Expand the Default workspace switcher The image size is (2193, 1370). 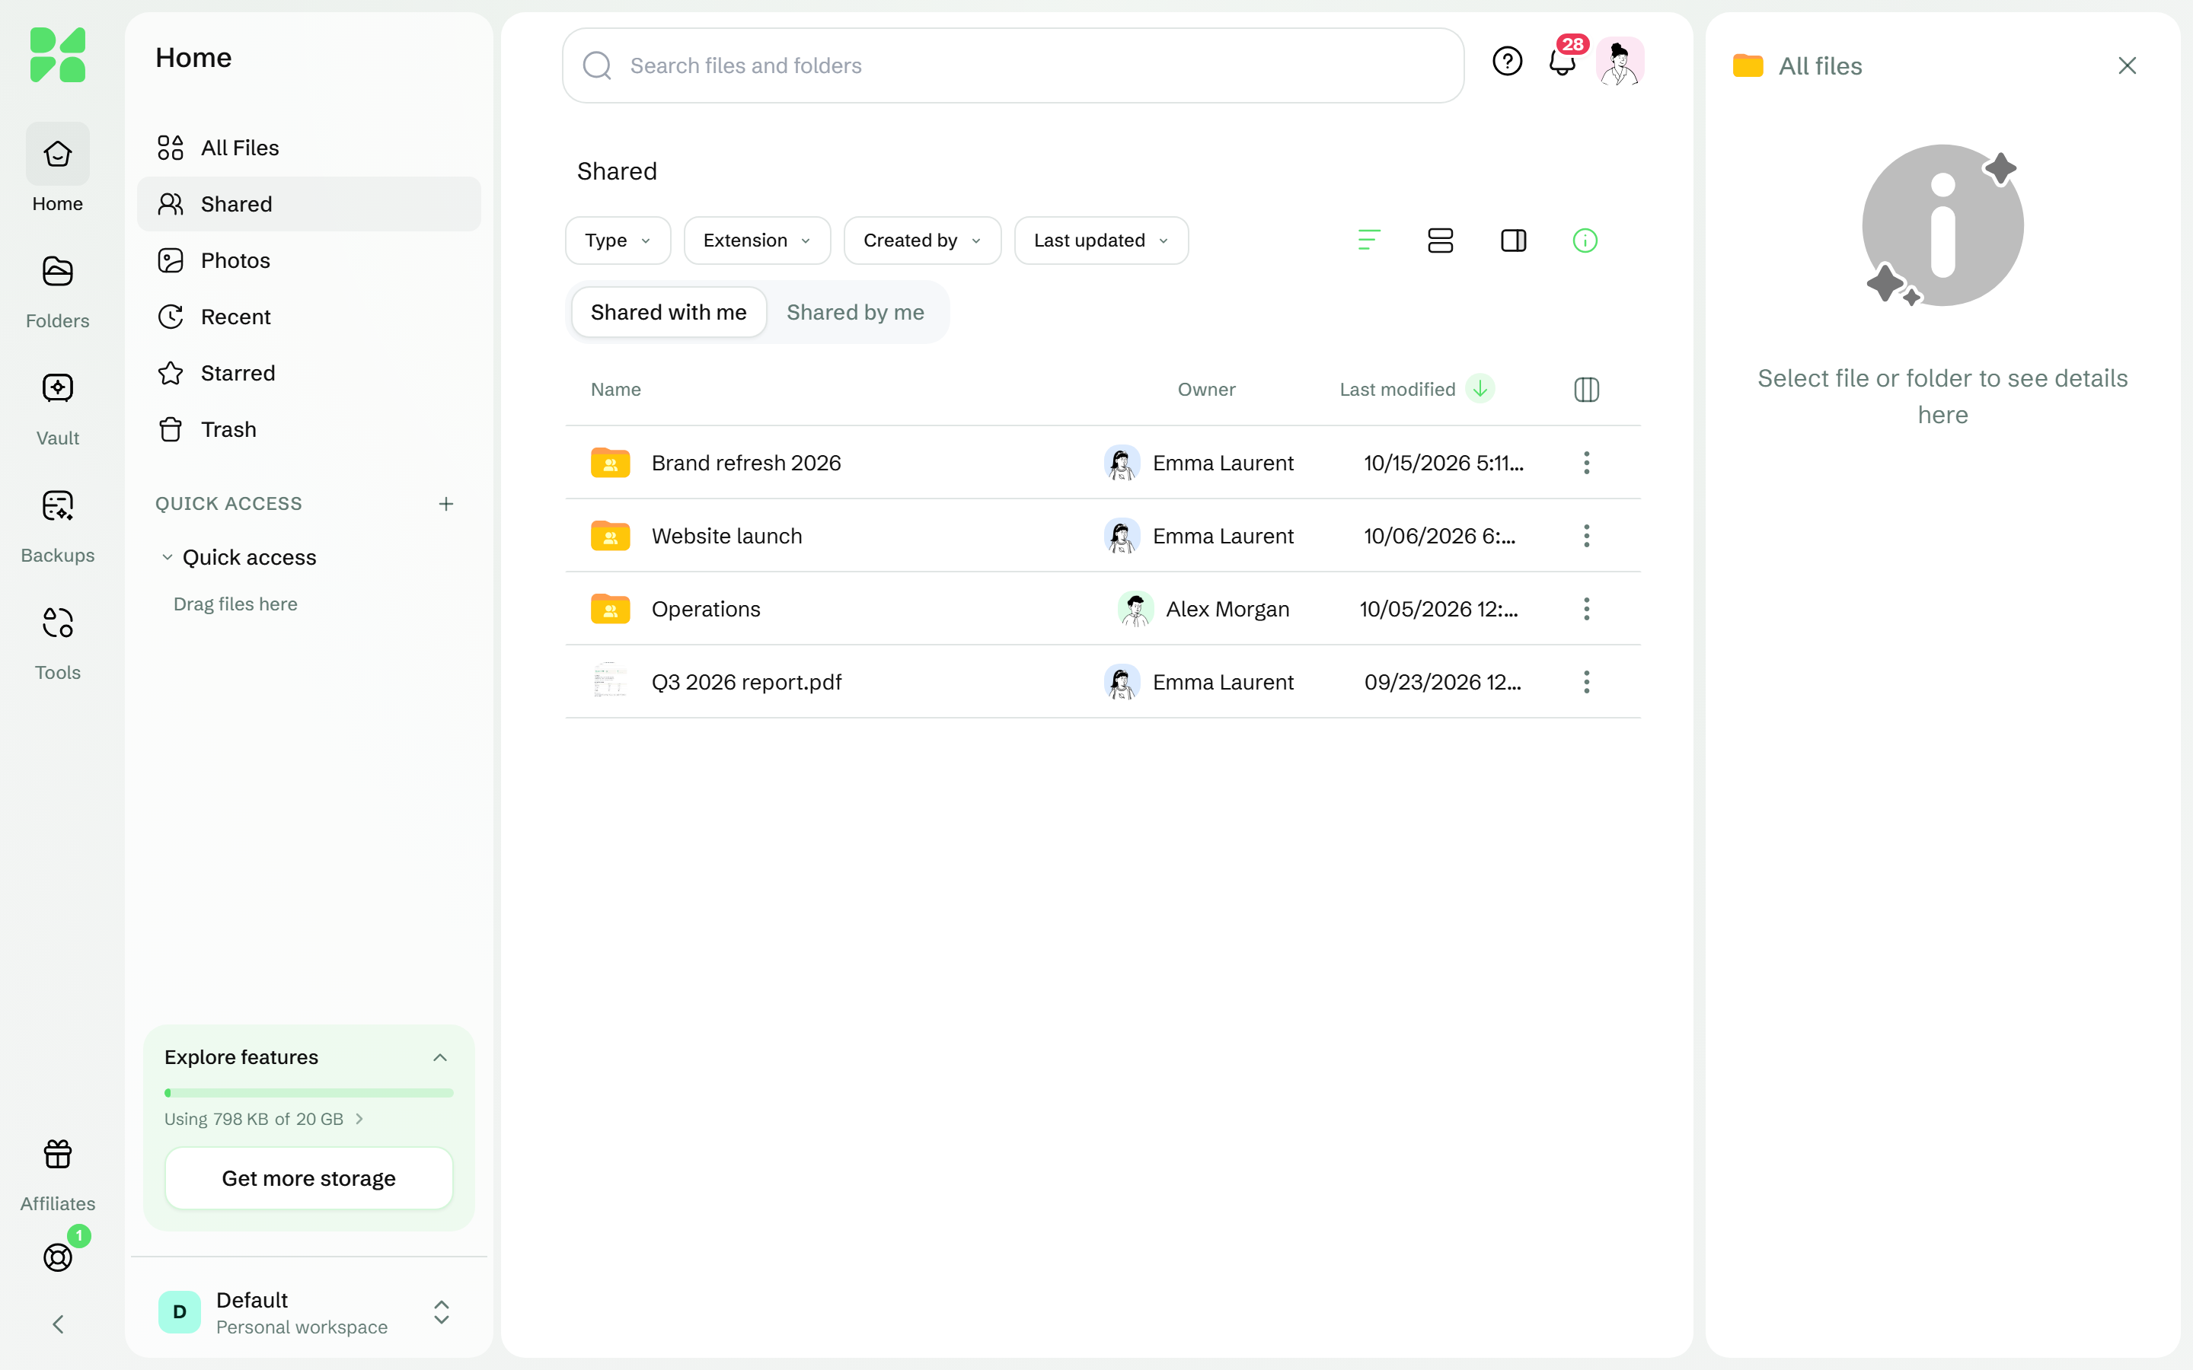click(x=309, y=1311)
